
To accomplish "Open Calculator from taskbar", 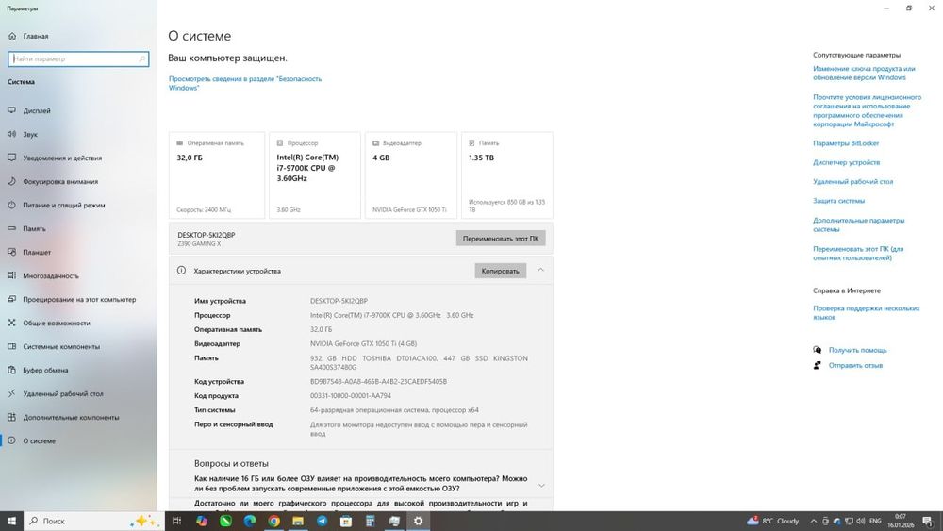I will click(x=370, y=521).
